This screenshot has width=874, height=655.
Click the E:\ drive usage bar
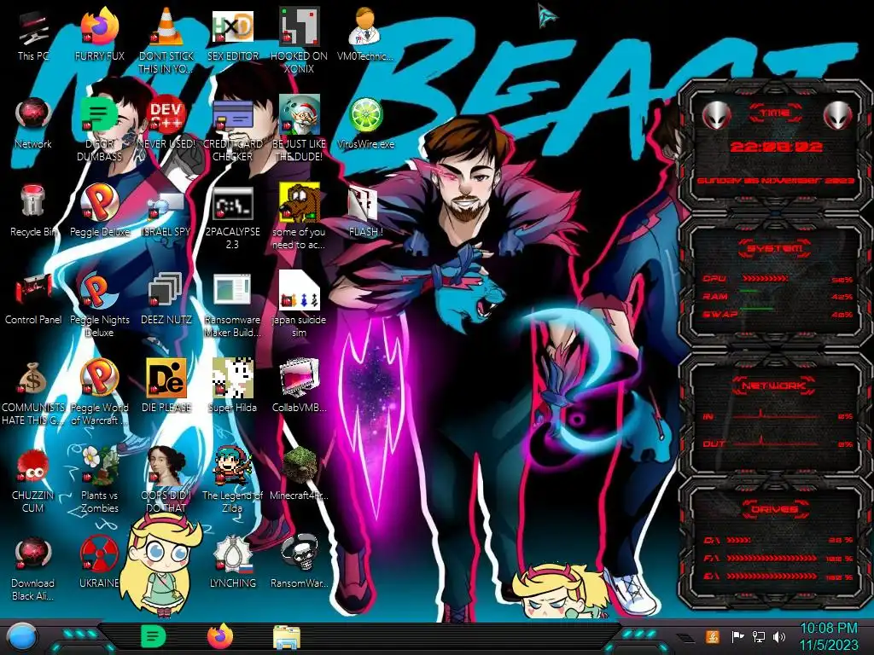[772, 576]
